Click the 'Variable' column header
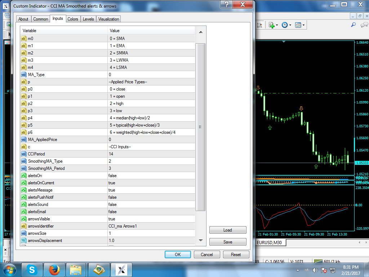This screenshot has height=277, width=369. (x=64, y=31)
